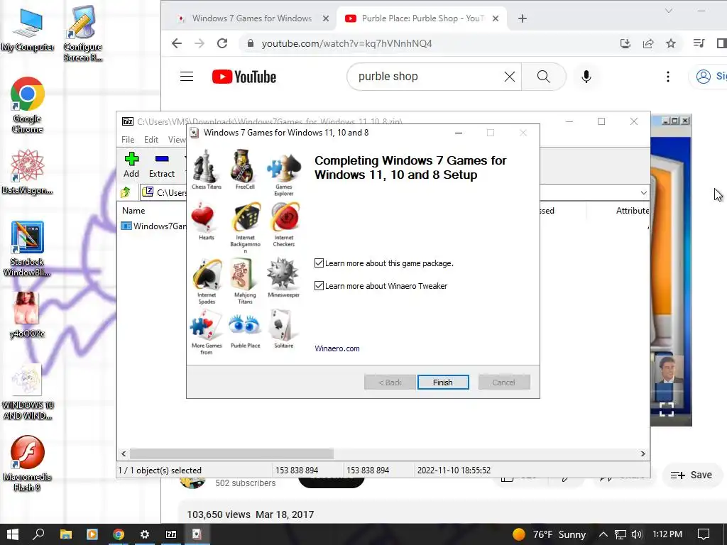Viewport: 727px width, 545px height.
Task: Open YouTube settings three-dot menu
Action: 667,77
